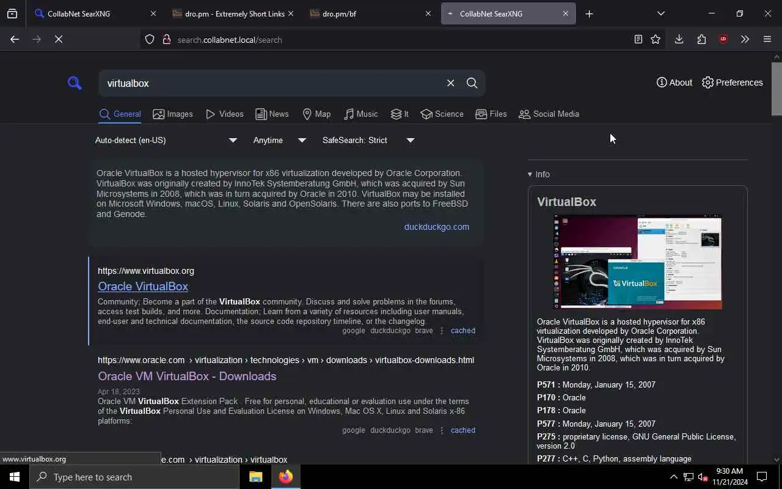Switch to Videos category
The image size is (782, 489).
[x=225, y=114]
